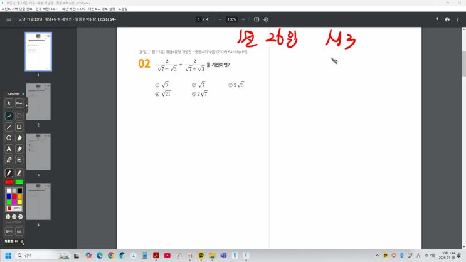Click the Exit button in drawing toolbar
This screenshot has width=466, height=262.
click(19, 231)
